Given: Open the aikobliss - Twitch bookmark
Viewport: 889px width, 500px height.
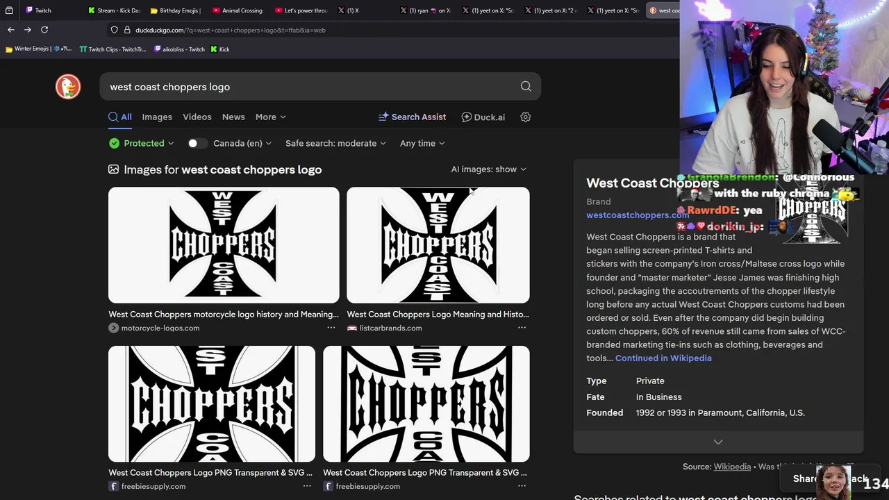Looking at the screenshot, I should point(180,49).
